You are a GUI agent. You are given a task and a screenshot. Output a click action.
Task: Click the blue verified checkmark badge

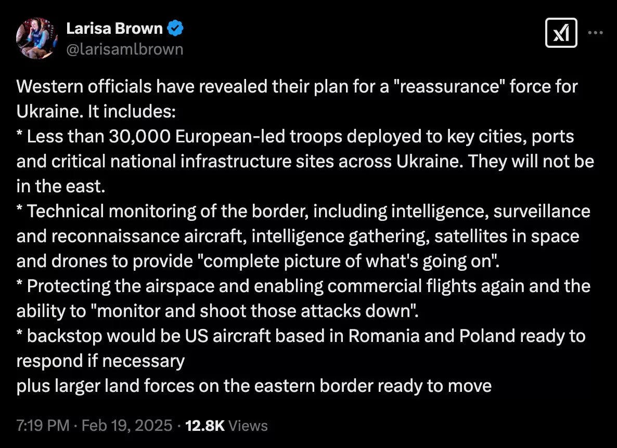click(x=175, y=28)
